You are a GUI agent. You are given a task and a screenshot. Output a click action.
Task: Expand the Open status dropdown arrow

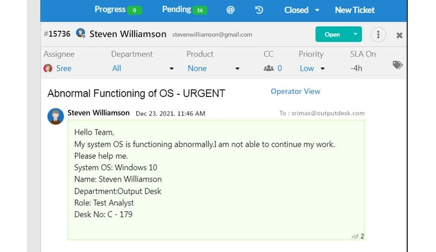click(x=356, y=34)
